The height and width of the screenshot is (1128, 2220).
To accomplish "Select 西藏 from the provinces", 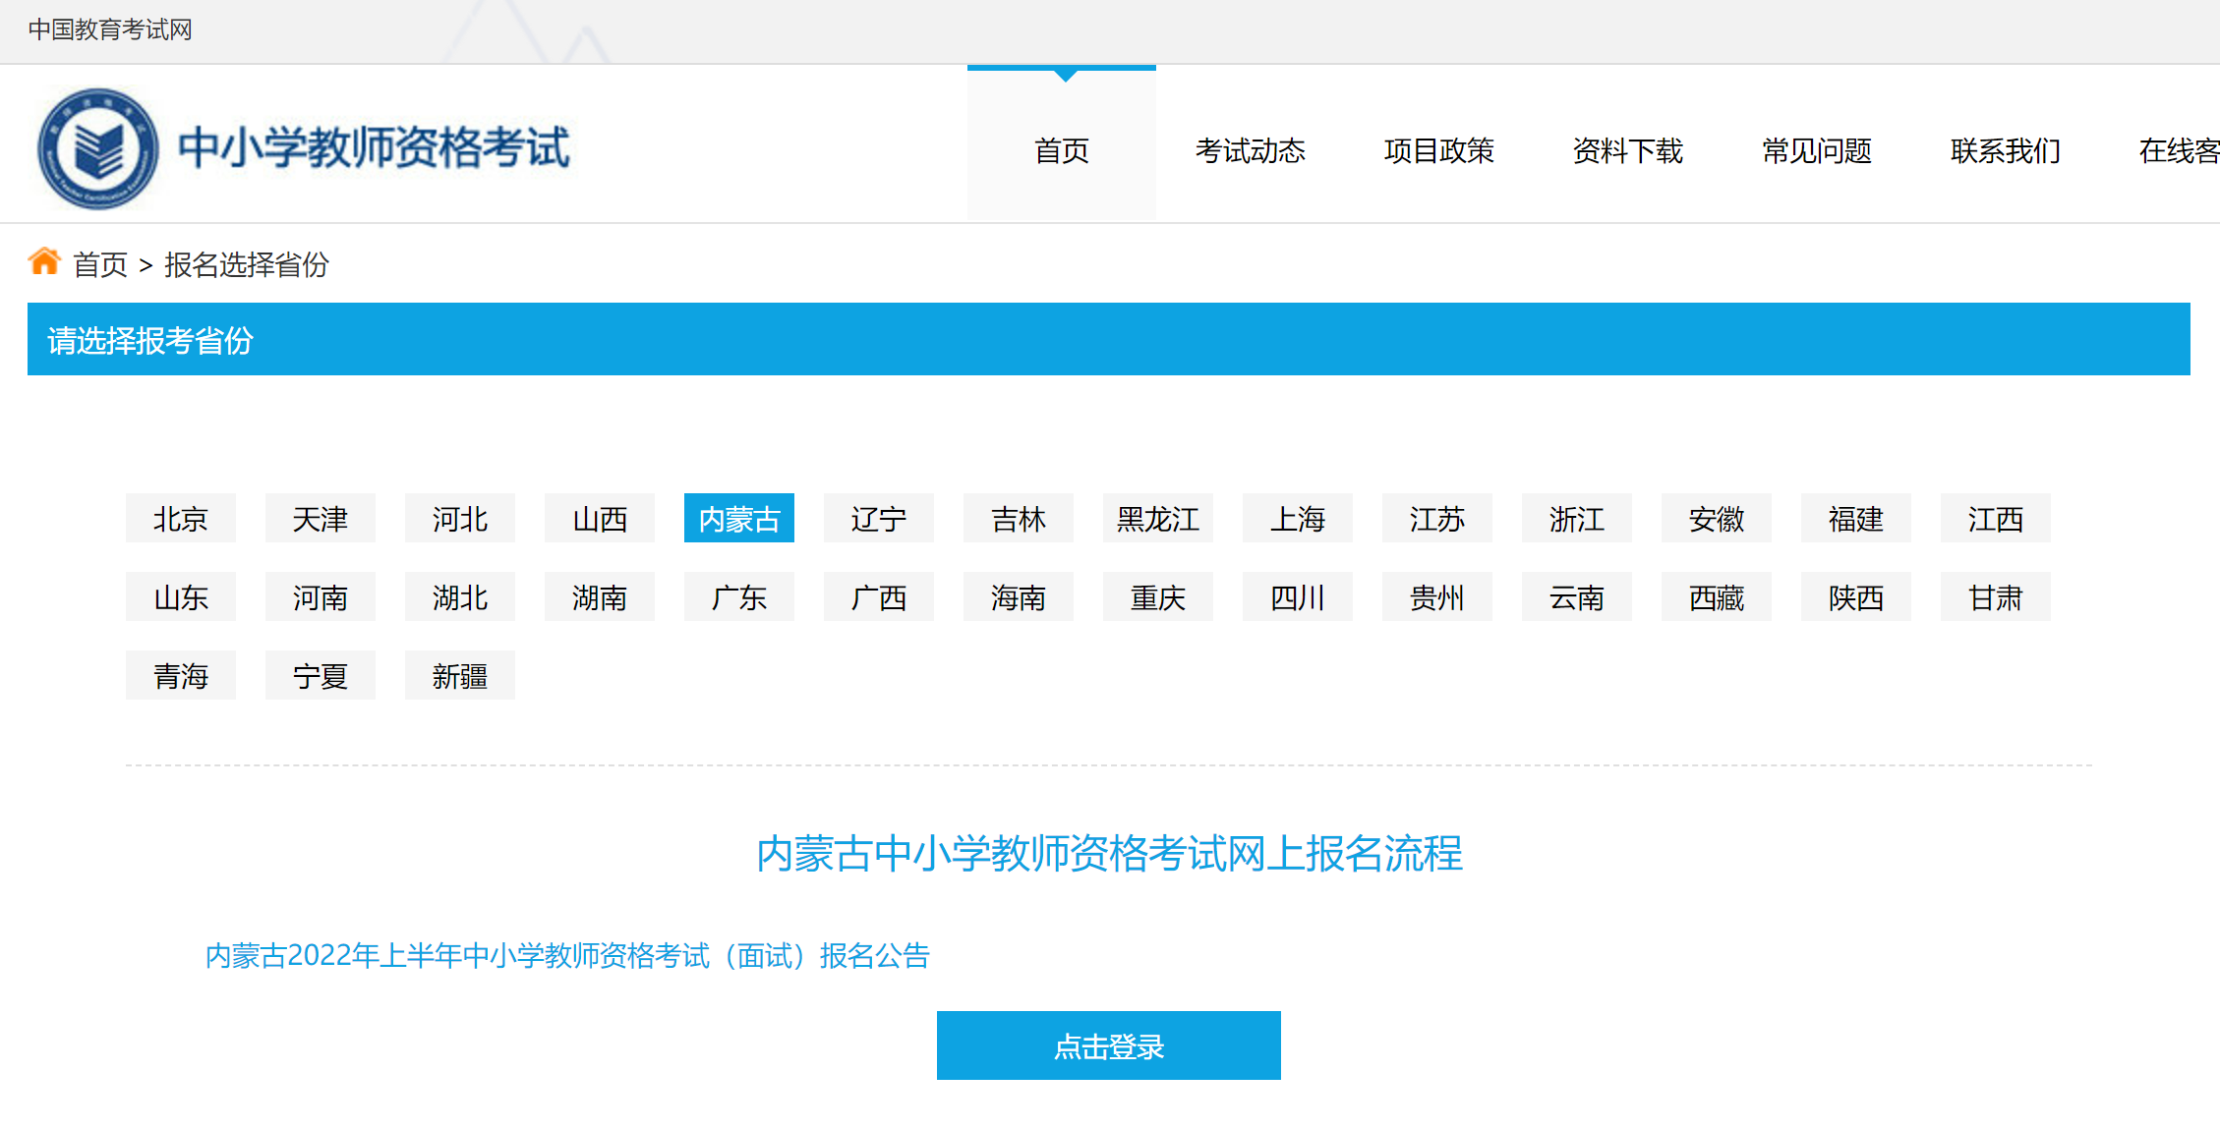I will [1716, 597].
